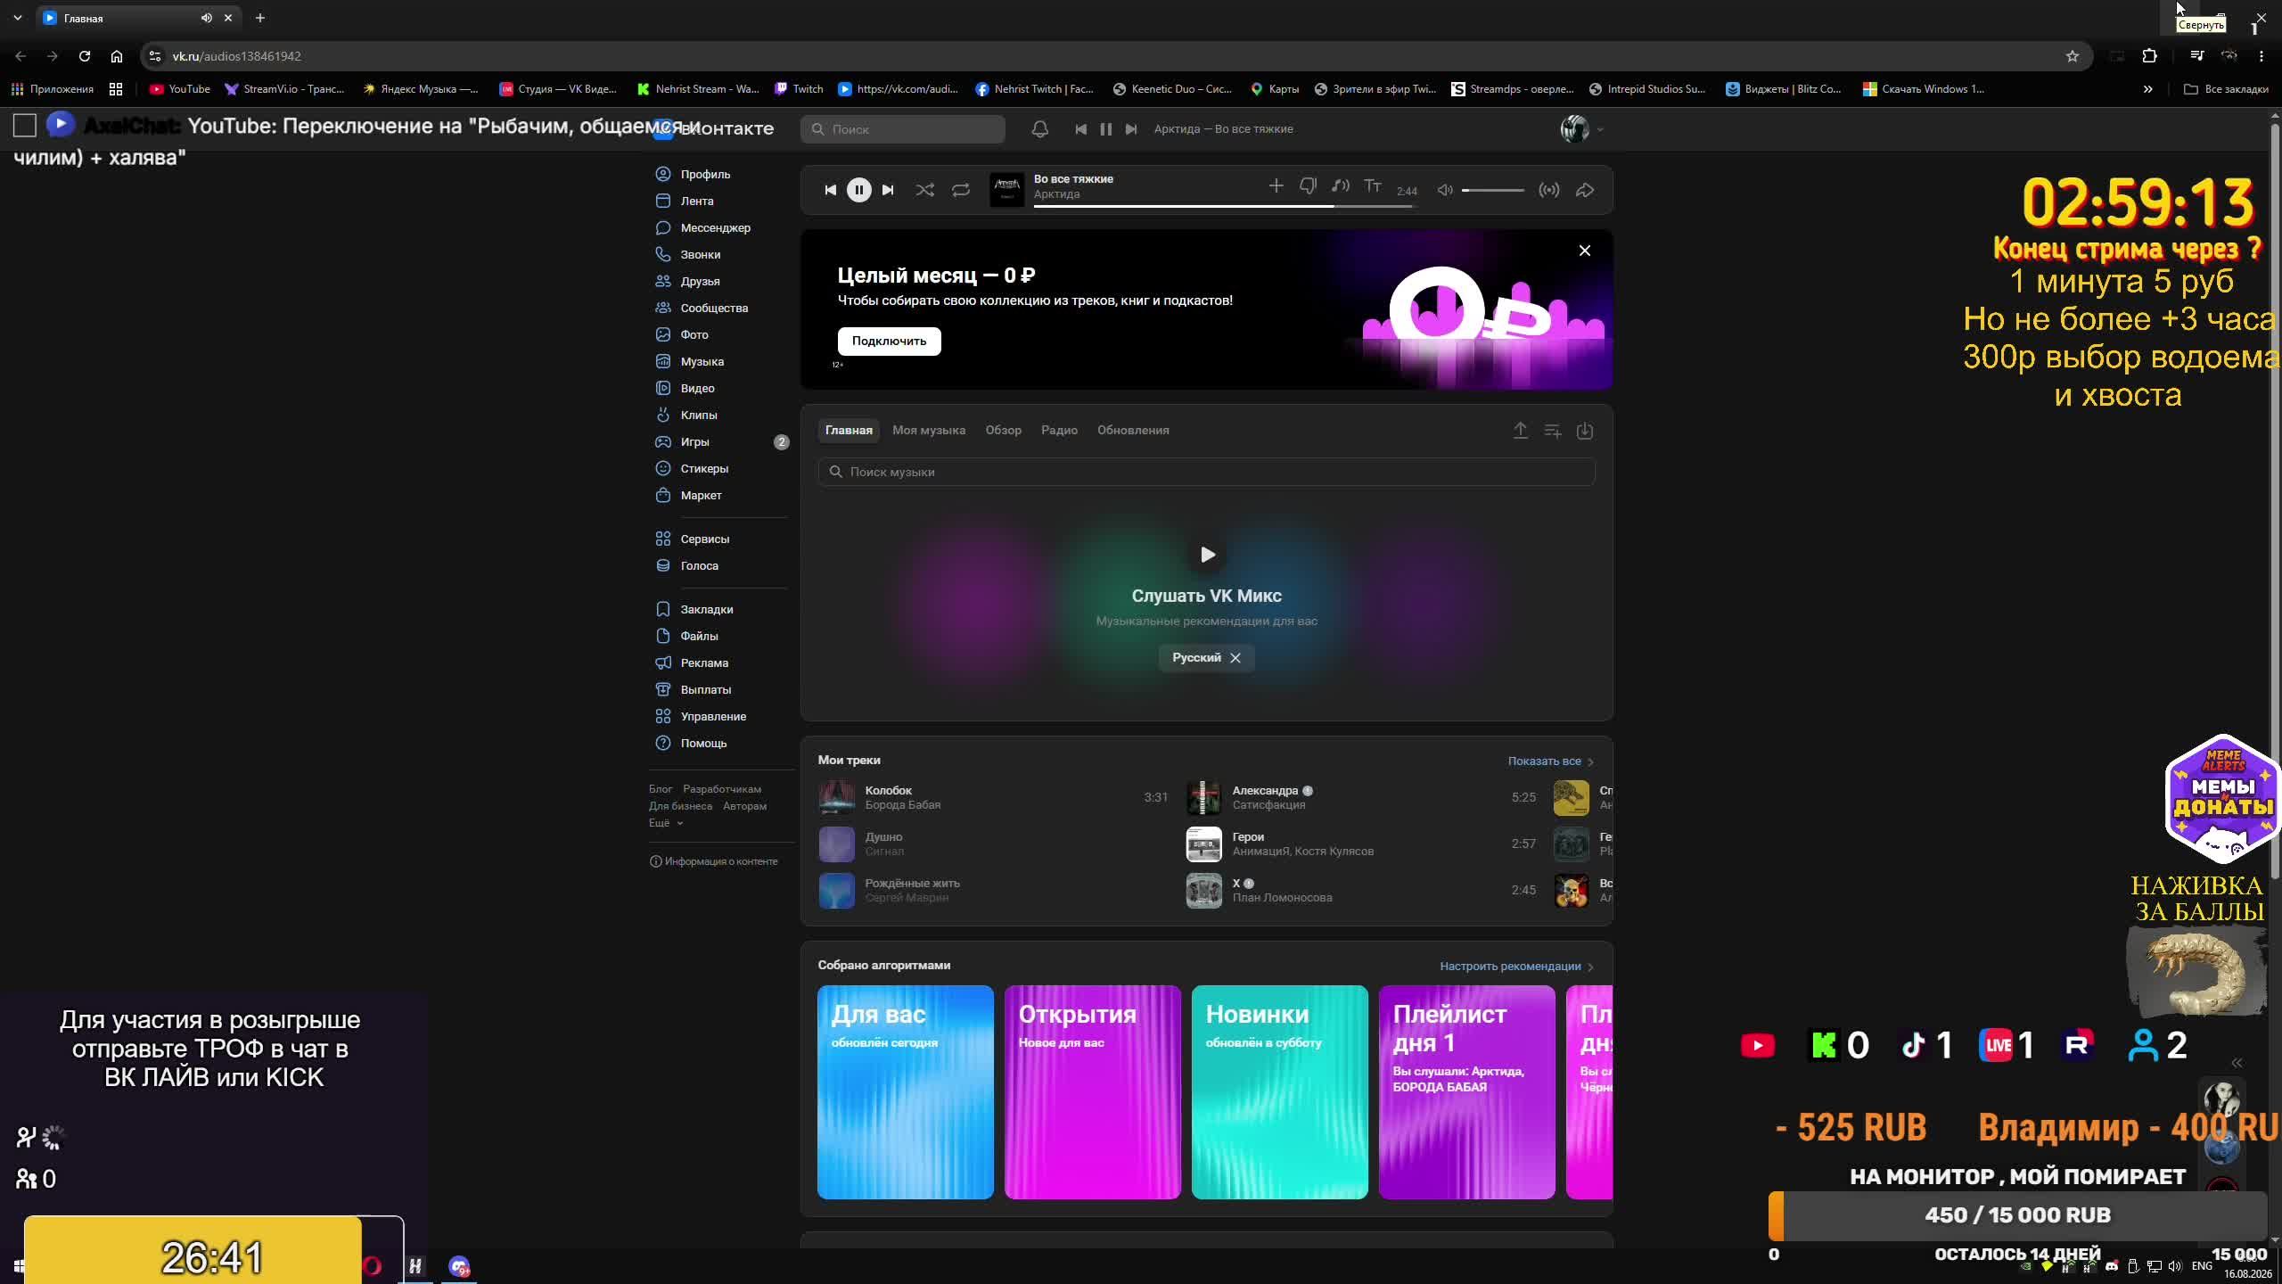Show similar tracks icon in player
This screenshot has width=2282, height=1284.
click(x=1340, y=185)
